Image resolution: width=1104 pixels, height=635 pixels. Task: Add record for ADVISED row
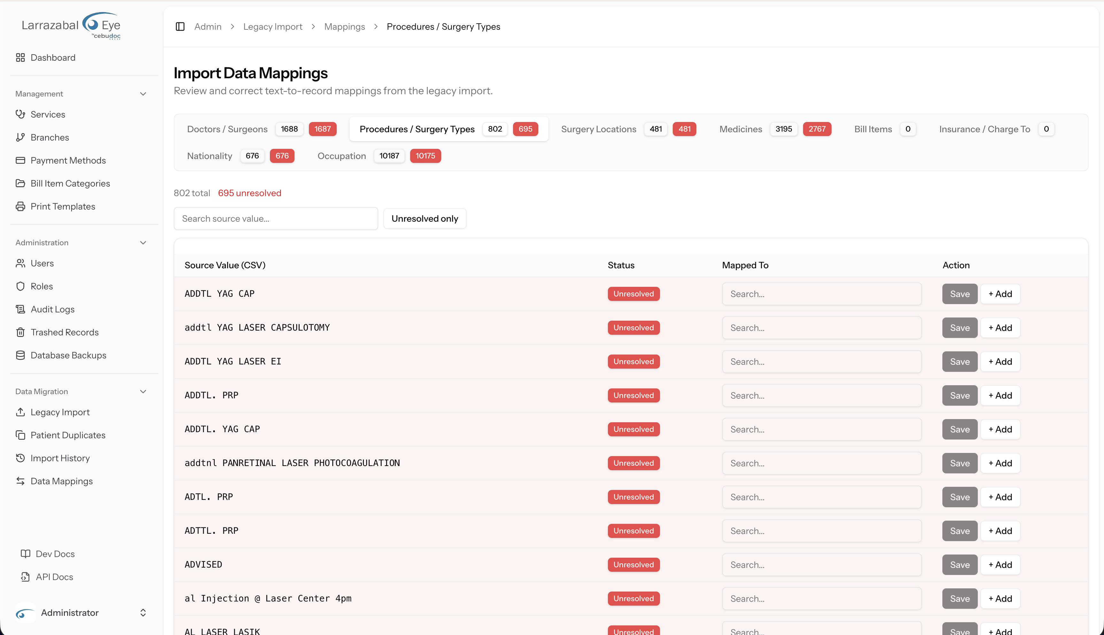(x=1000, y=565)
